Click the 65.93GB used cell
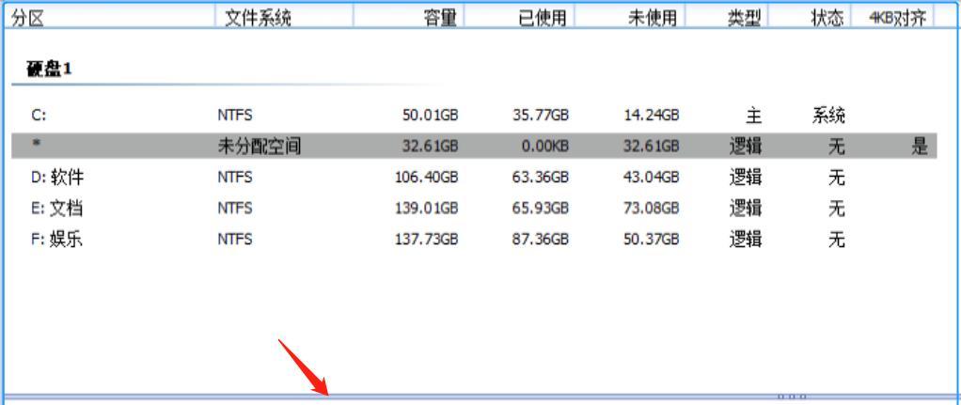This screenshot has height=405, width=961. click(541, 209)
